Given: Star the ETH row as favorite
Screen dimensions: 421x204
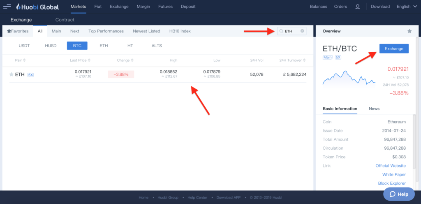Looking at the screenshot, I should coord(11,74).
